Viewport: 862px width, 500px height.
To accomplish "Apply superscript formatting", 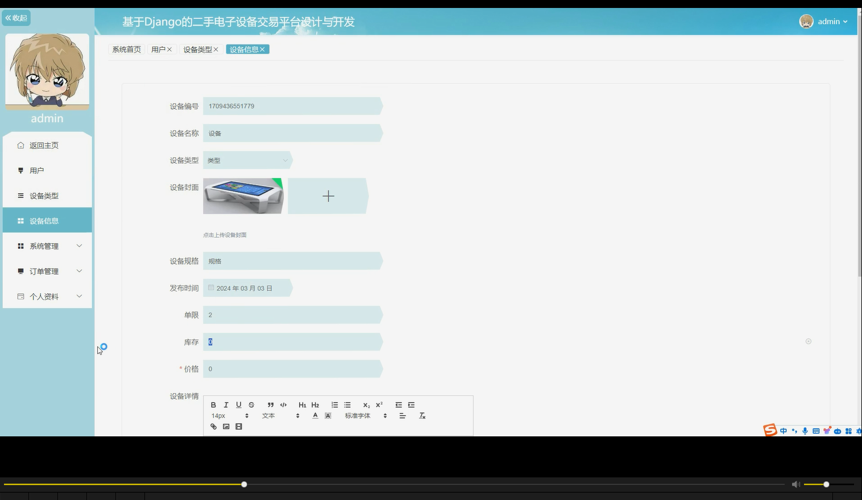I will coord(379,405).
